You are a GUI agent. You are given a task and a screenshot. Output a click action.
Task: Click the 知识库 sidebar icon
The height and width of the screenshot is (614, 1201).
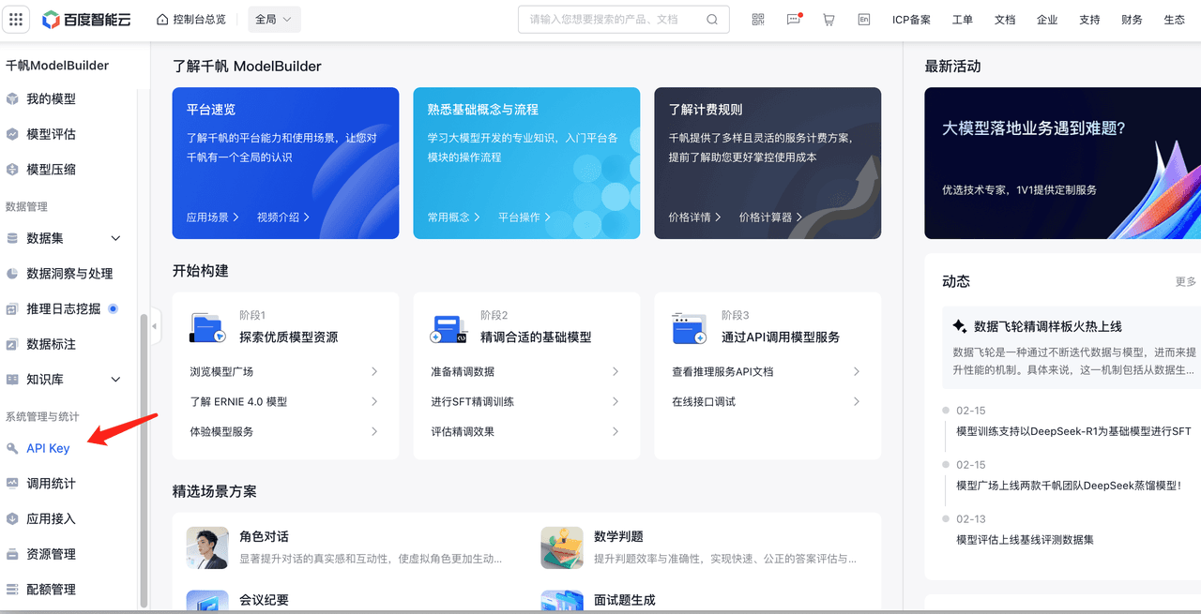coord(12,380)
